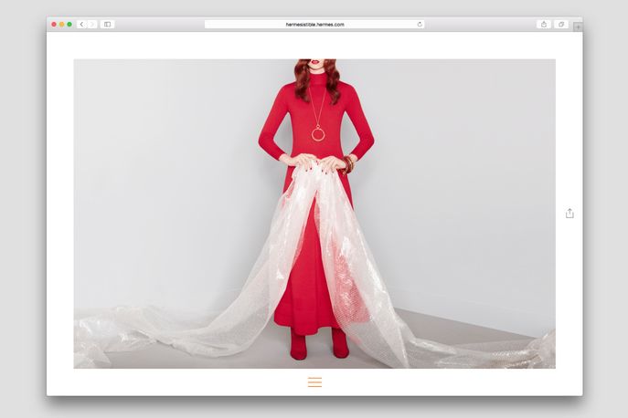This screenshot has width=628, height=418.
Task: Click the green full screen button
Action: tap(69, 25)
